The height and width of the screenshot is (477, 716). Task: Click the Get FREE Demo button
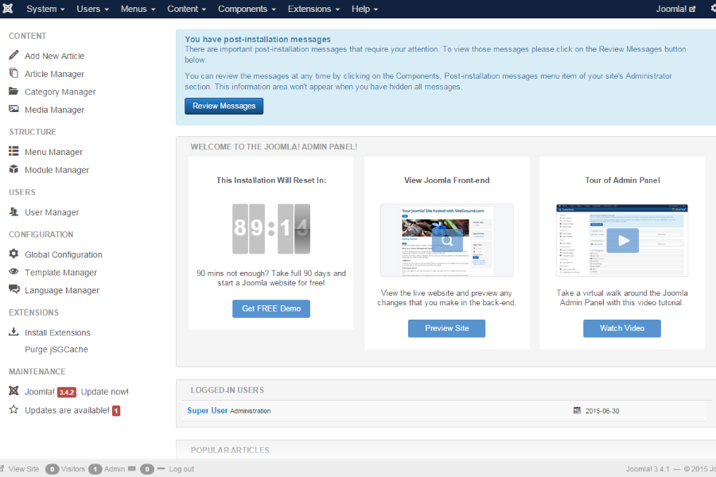tap(271, 308)
